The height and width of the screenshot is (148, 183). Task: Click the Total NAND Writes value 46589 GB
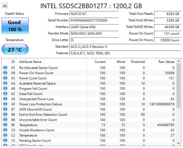click(168, 27)
